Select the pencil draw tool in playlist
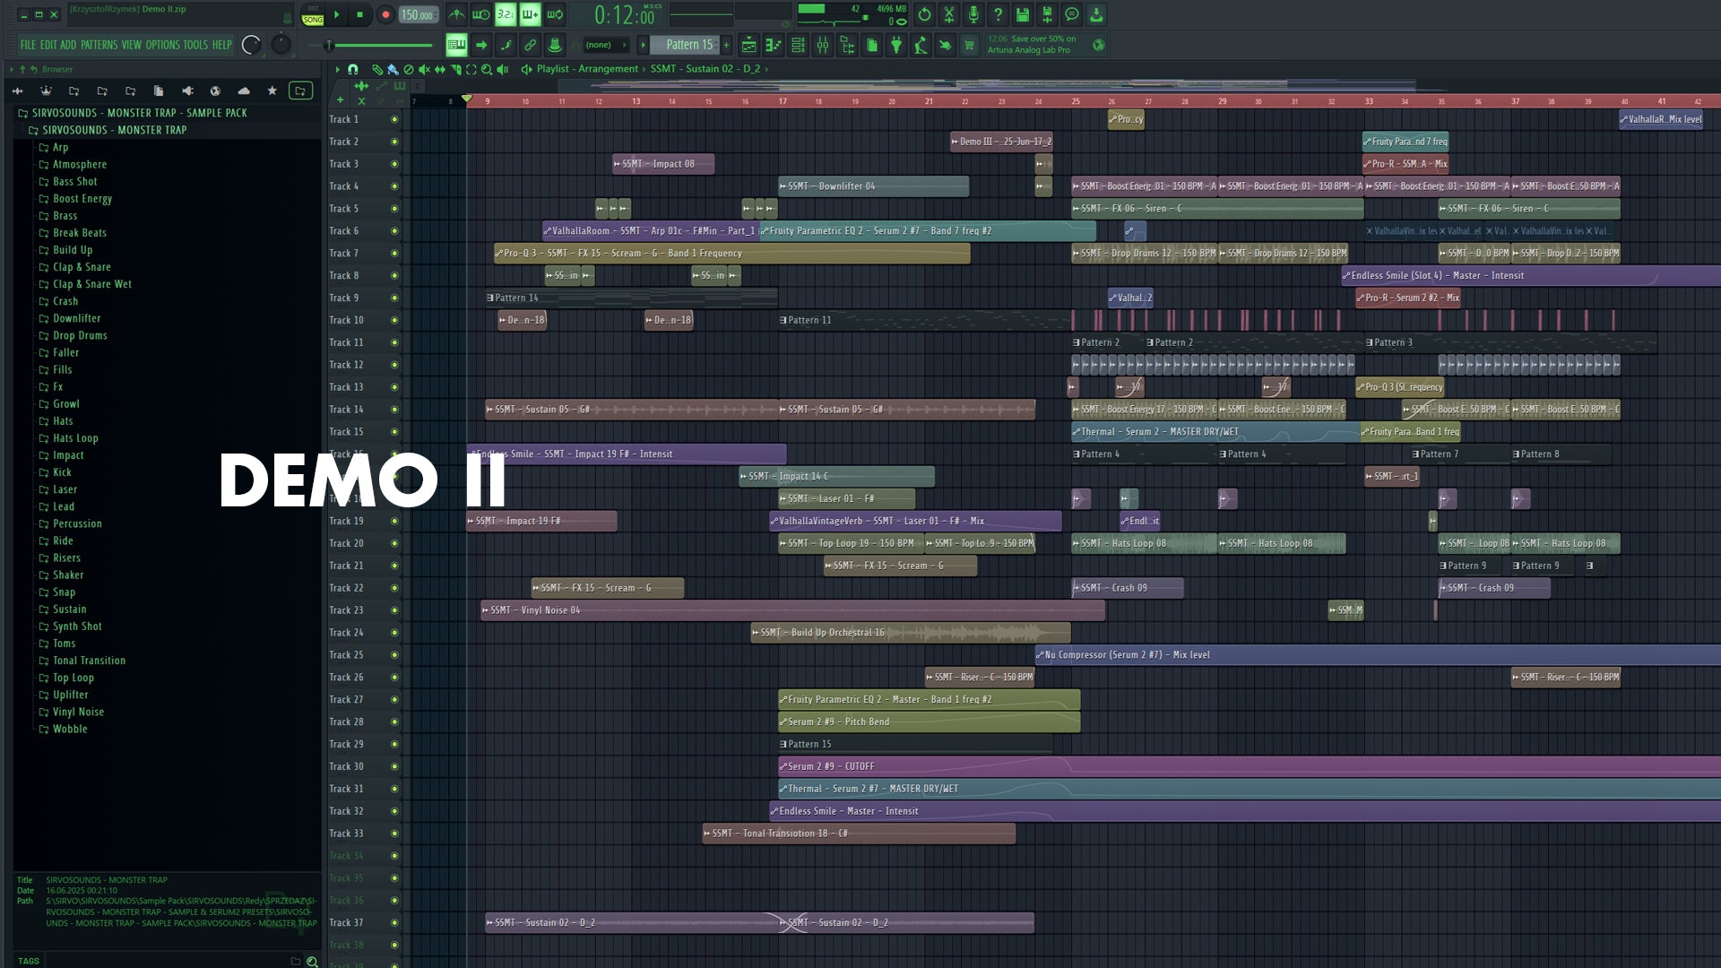Viewport: 1721px width, 968px height. pos(377,69)
